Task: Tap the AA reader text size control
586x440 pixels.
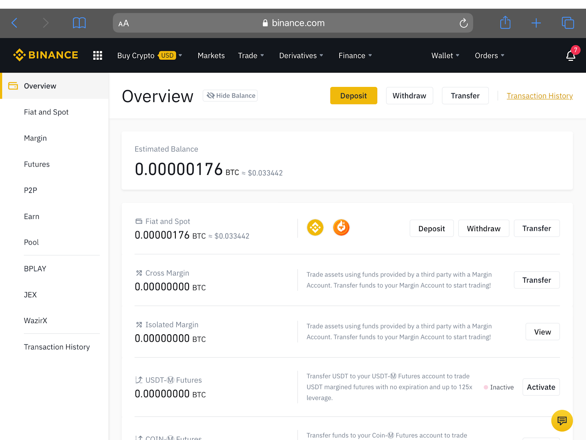Action: point(124,23)
